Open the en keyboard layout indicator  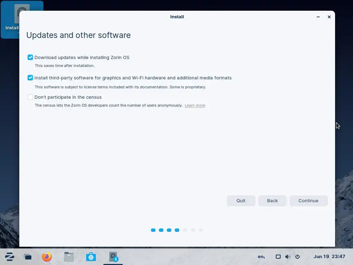[x=261, y=257]
